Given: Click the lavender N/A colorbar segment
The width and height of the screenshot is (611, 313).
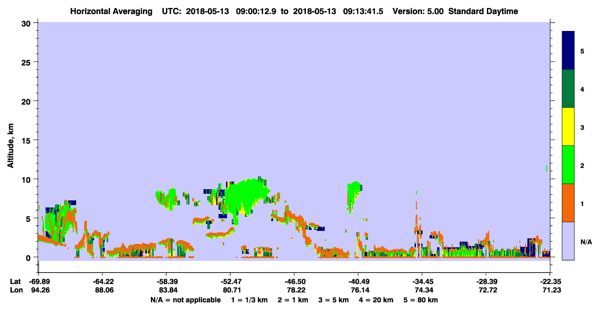Looking at the screenshot, I should 568,241.
